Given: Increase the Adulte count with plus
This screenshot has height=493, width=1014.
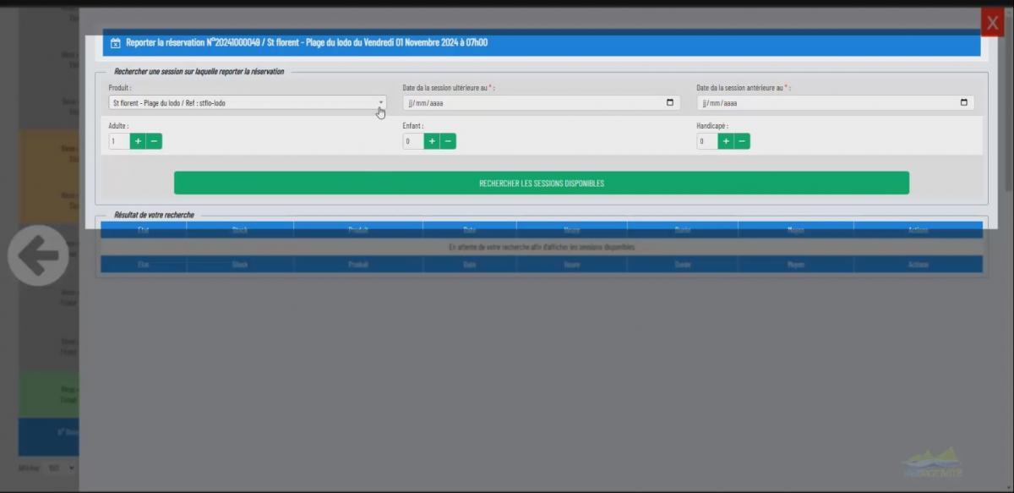Looking at the screenshot, I should click(x=138, y=141).
